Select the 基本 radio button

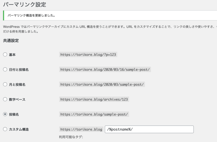pos(5,55)
